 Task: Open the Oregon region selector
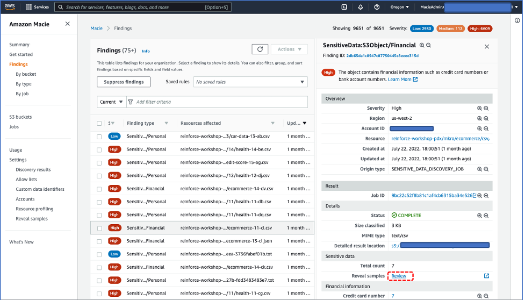tap(399, 7)
